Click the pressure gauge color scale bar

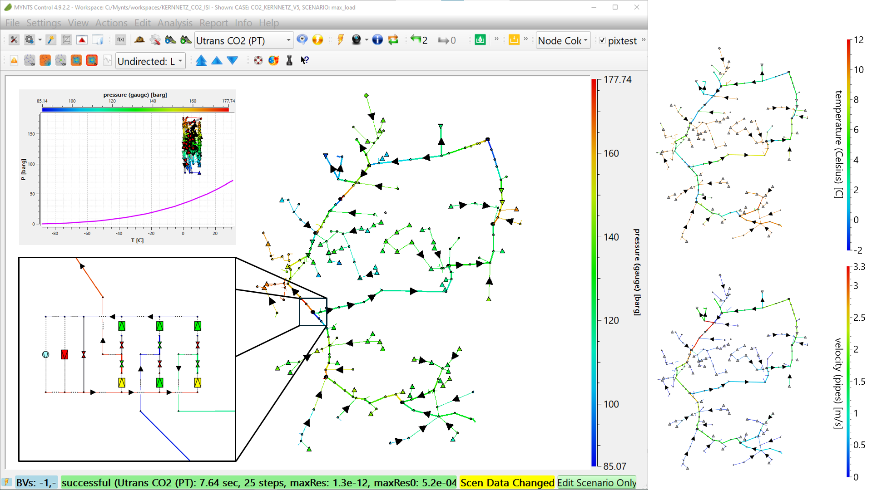594,272
